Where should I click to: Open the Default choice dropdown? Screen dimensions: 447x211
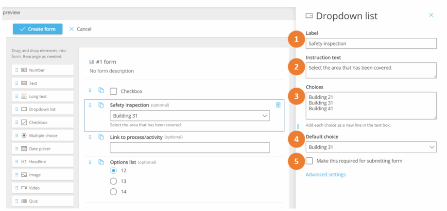[x=371, y=147]
